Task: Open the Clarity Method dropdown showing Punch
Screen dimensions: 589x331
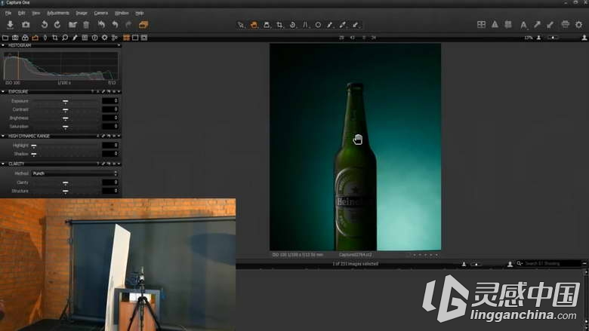Action: [75, 173]
